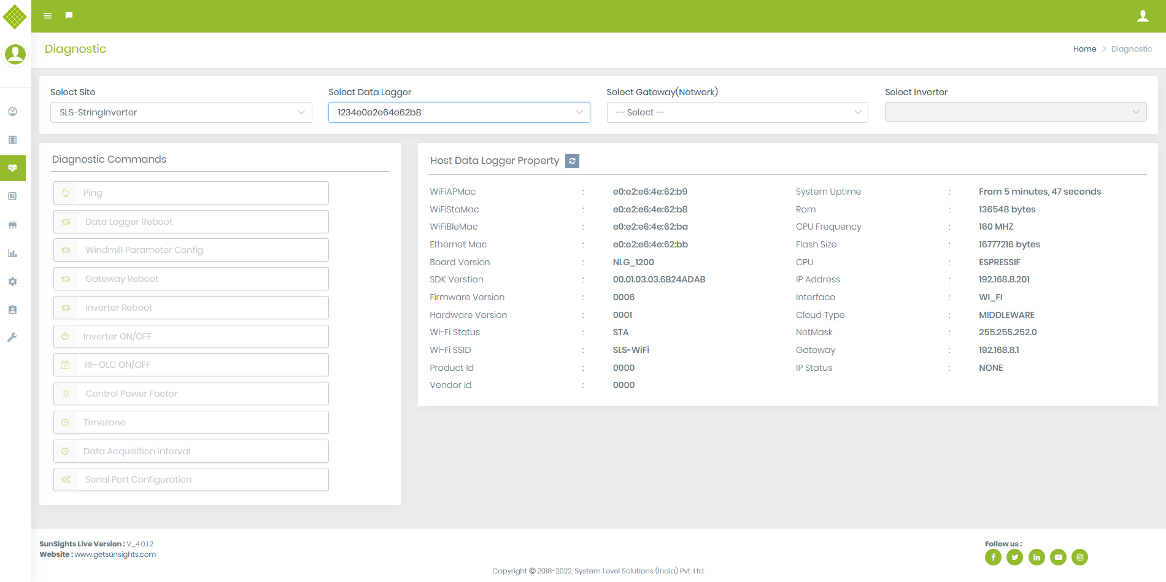Click the bar chart reports icon in sidebar
Screen dimensions: 1166x582
pyautogui.click(x=12, y=253)
